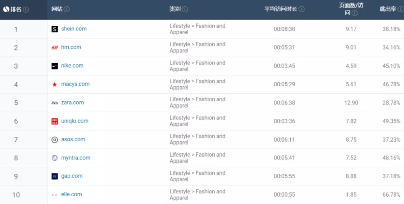Click the H&M logo icon
Viewport: 404px width, 204px height.
55,47
